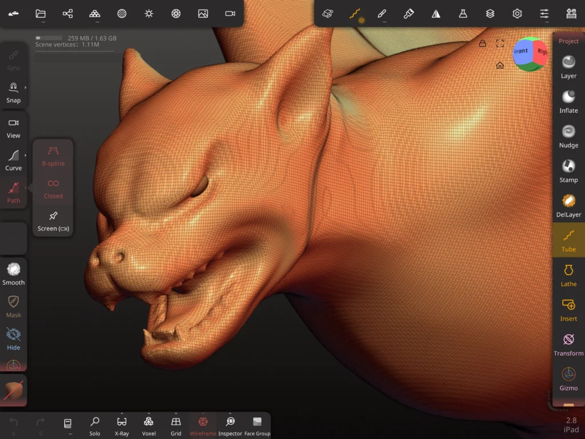Open the Tool Path stroke mode

point(14,193)
